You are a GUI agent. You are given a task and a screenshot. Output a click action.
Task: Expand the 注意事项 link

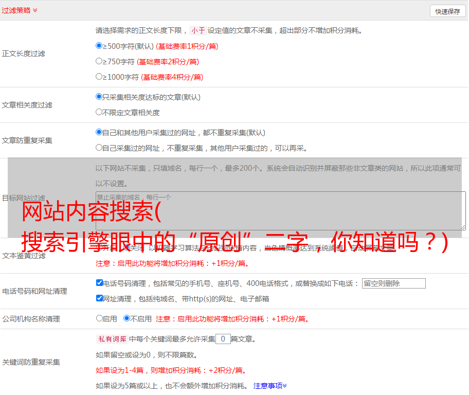(x=270, y=386)
